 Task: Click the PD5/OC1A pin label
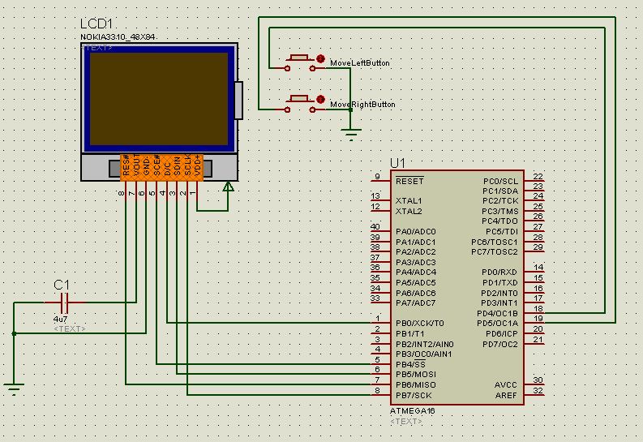pos(497,324)
